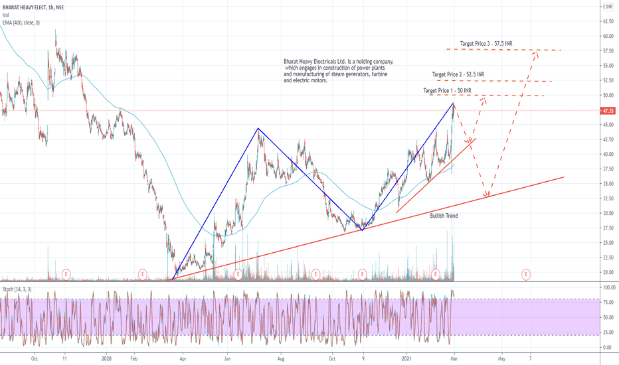The width and height of the screenshot is (619, 365).
Task: Click the 62.50 price scale label
Action: pyautogui.click(x=608, y=21)
